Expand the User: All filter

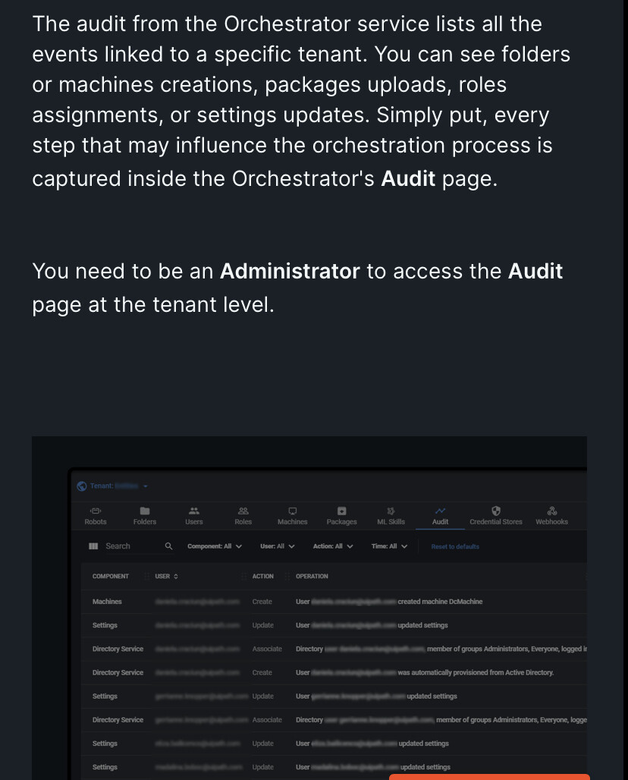278,546
